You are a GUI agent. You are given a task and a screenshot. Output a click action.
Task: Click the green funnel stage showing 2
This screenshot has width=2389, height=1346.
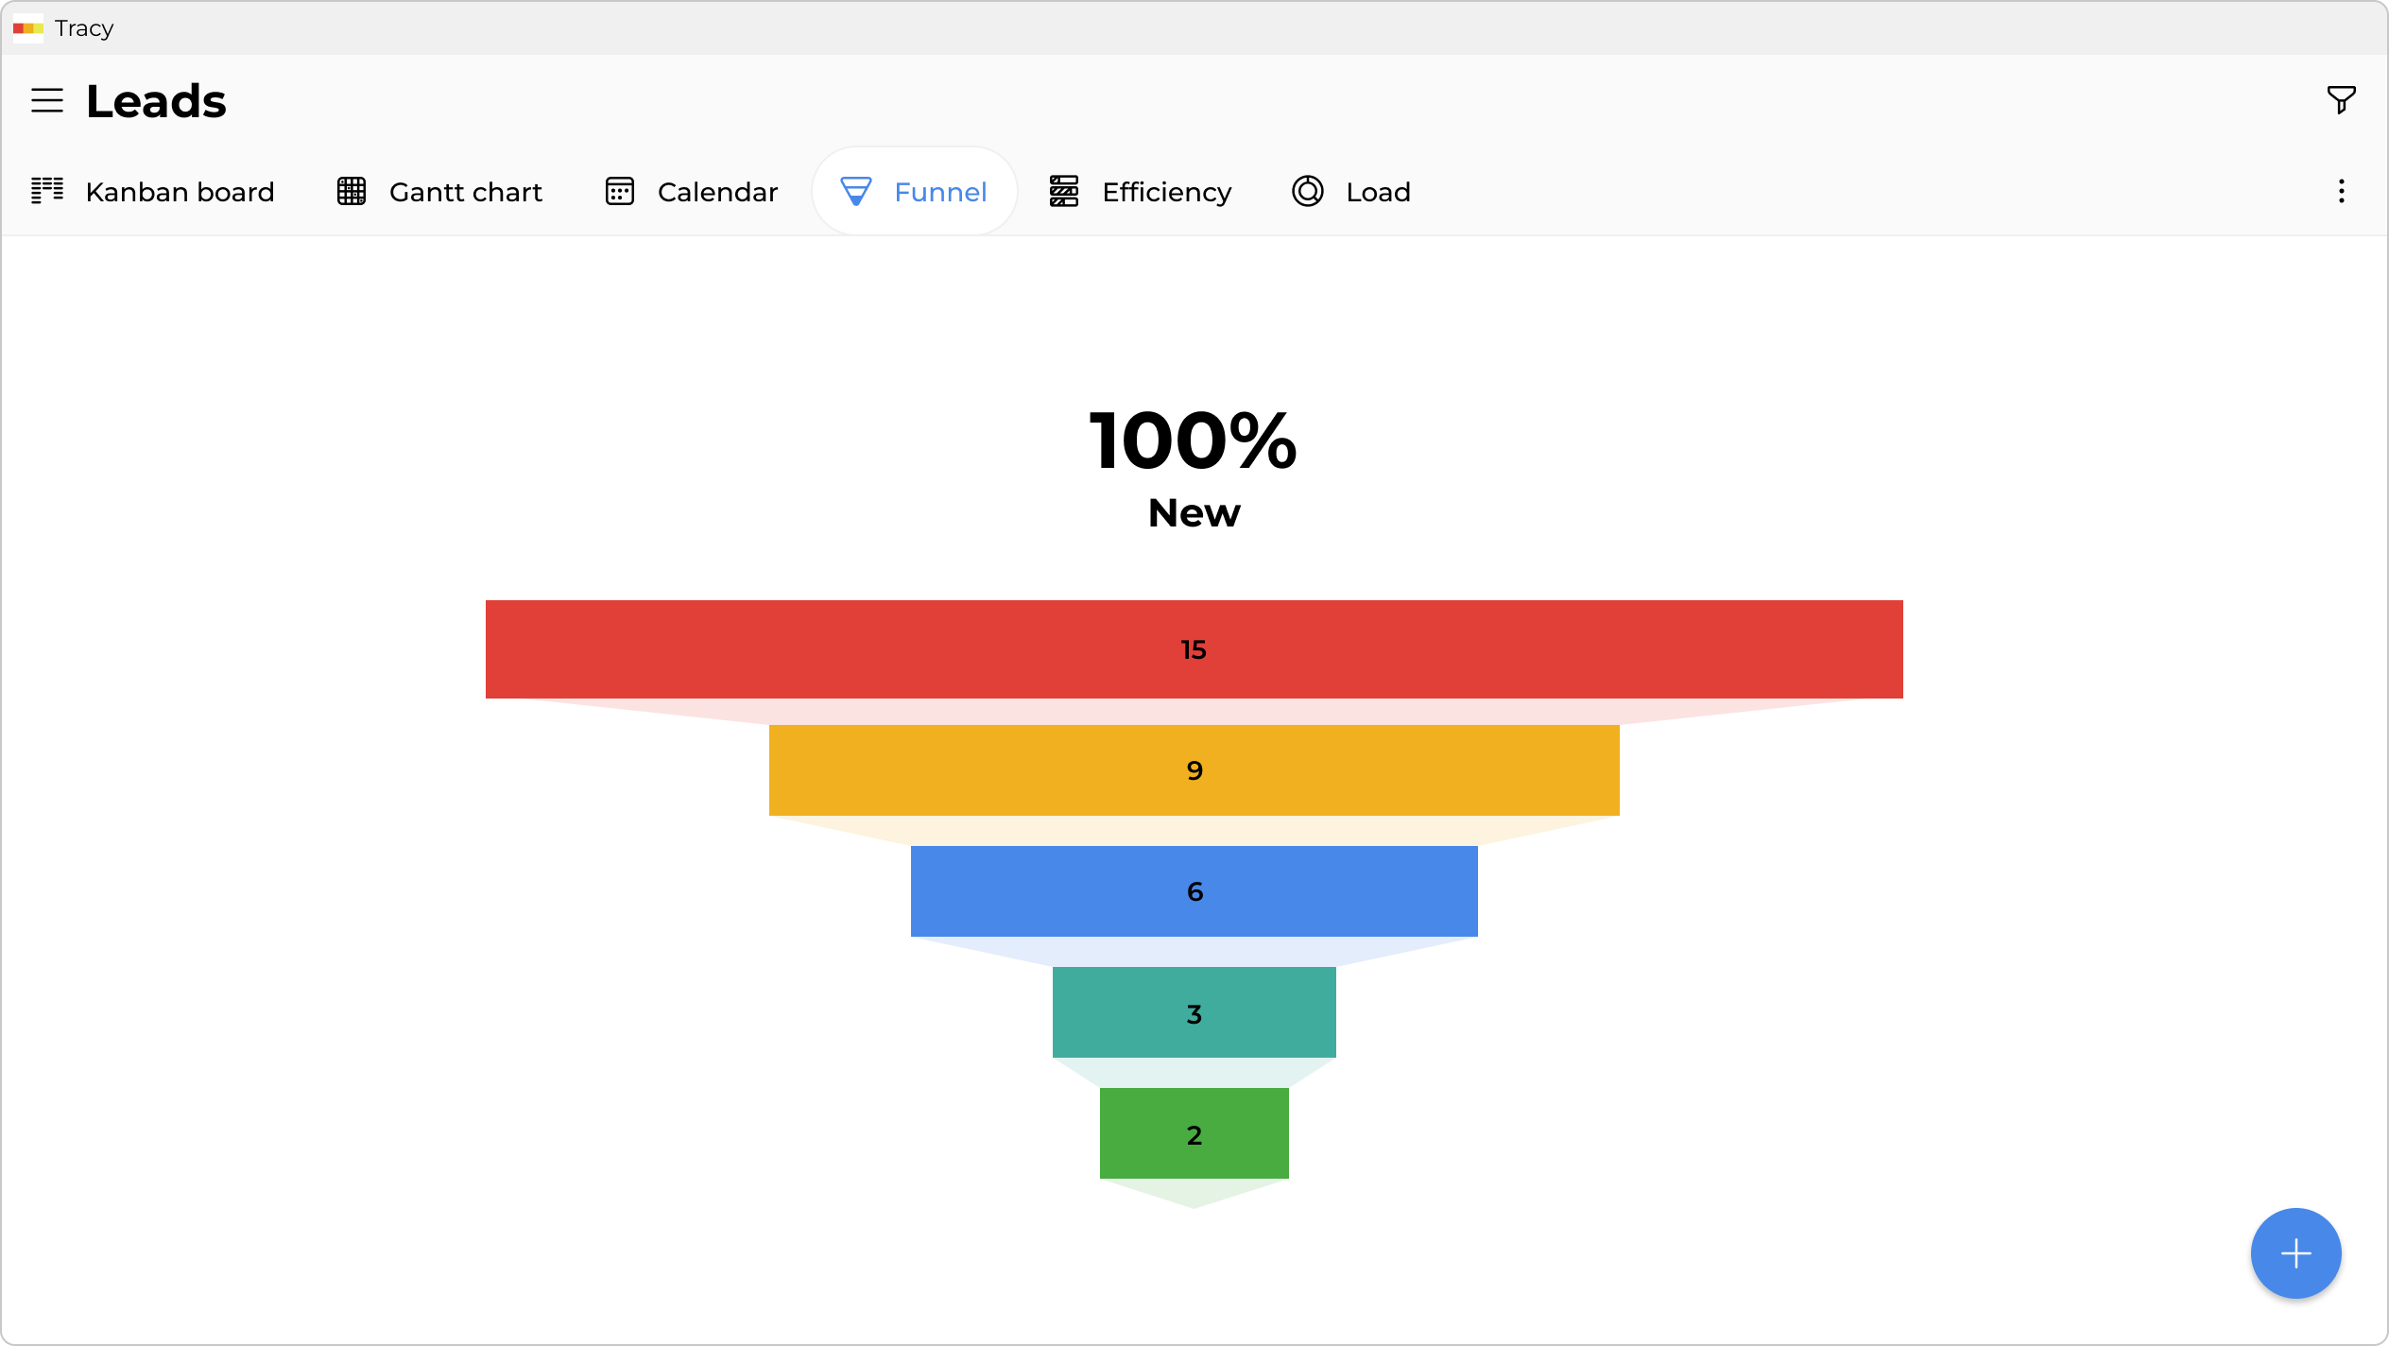click(x=1194, y=1133)
